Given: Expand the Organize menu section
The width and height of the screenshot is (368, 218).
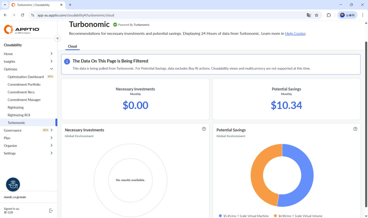Looking at the screenshot, I should [x=28, y=146].
